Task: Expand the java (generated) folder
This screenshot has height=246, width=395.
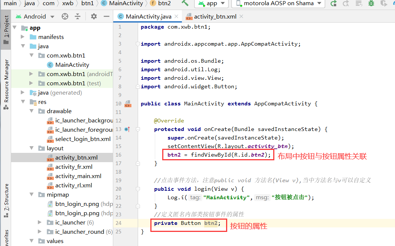Action: pos(23,92)
